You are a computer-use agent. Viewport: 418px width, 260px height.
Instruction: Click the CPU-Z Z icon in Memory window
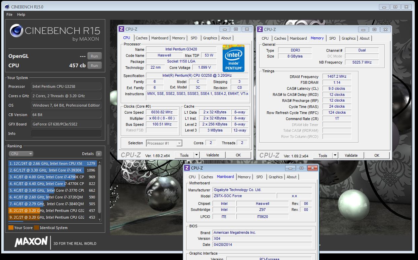click(260, 29)
